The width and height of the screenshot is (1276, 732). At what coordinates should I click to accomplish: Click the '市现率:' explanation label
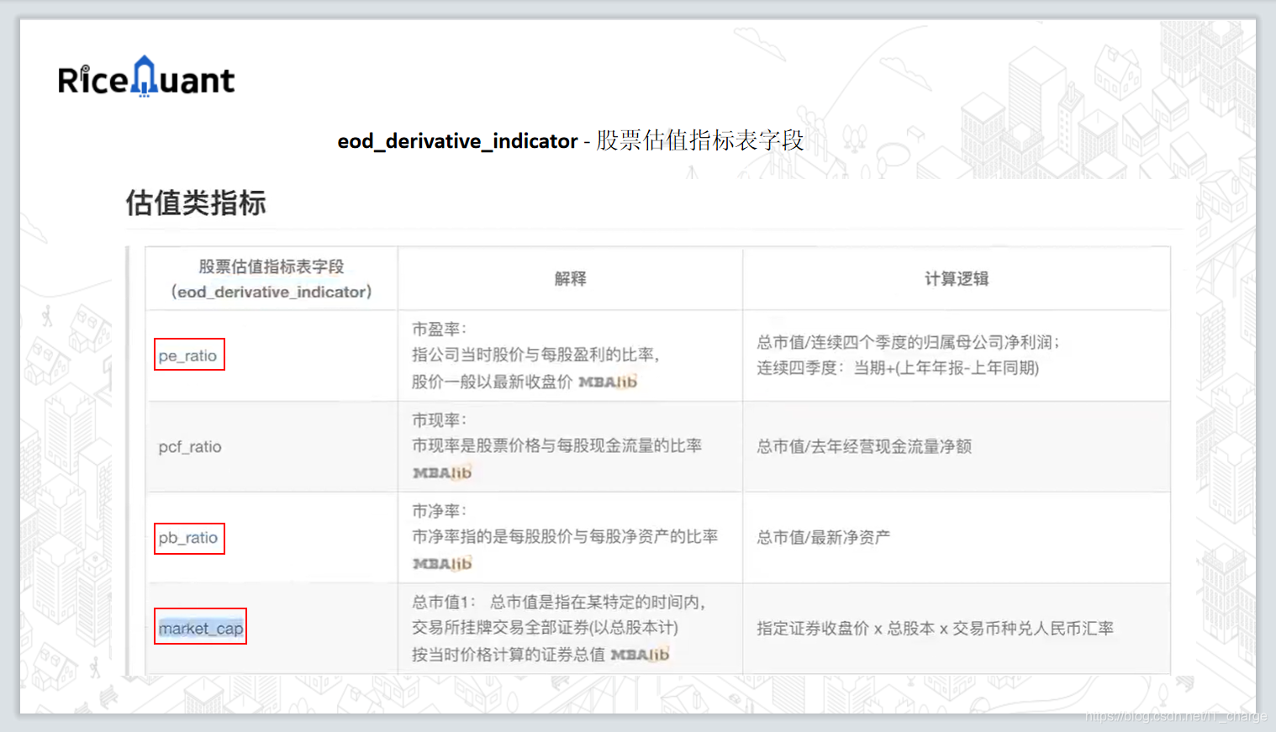[439, 420]
